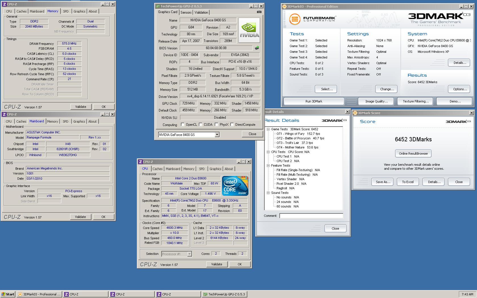Click the GPU-Z screenshot camera icon
Screen dimensions: 477x298
(x=259, y=12)
